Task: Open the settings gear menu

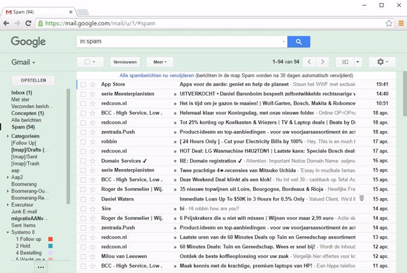Action: click(382, 62)
